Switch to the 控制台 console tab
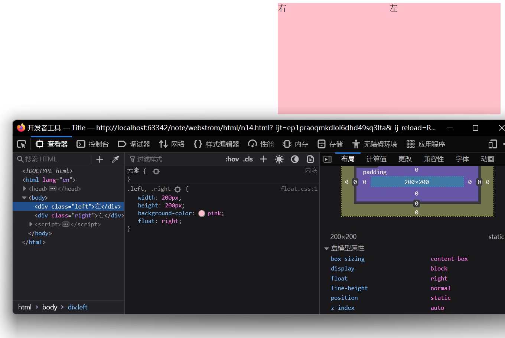The width and height of the screenshot is (505, 338). click(x=93, y=144)
